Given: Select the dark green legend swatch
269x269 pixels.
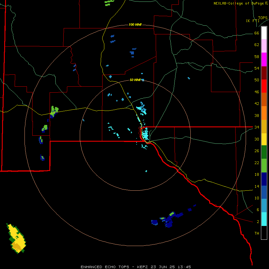Looking at the screenshot, I should tap(264, 152).
